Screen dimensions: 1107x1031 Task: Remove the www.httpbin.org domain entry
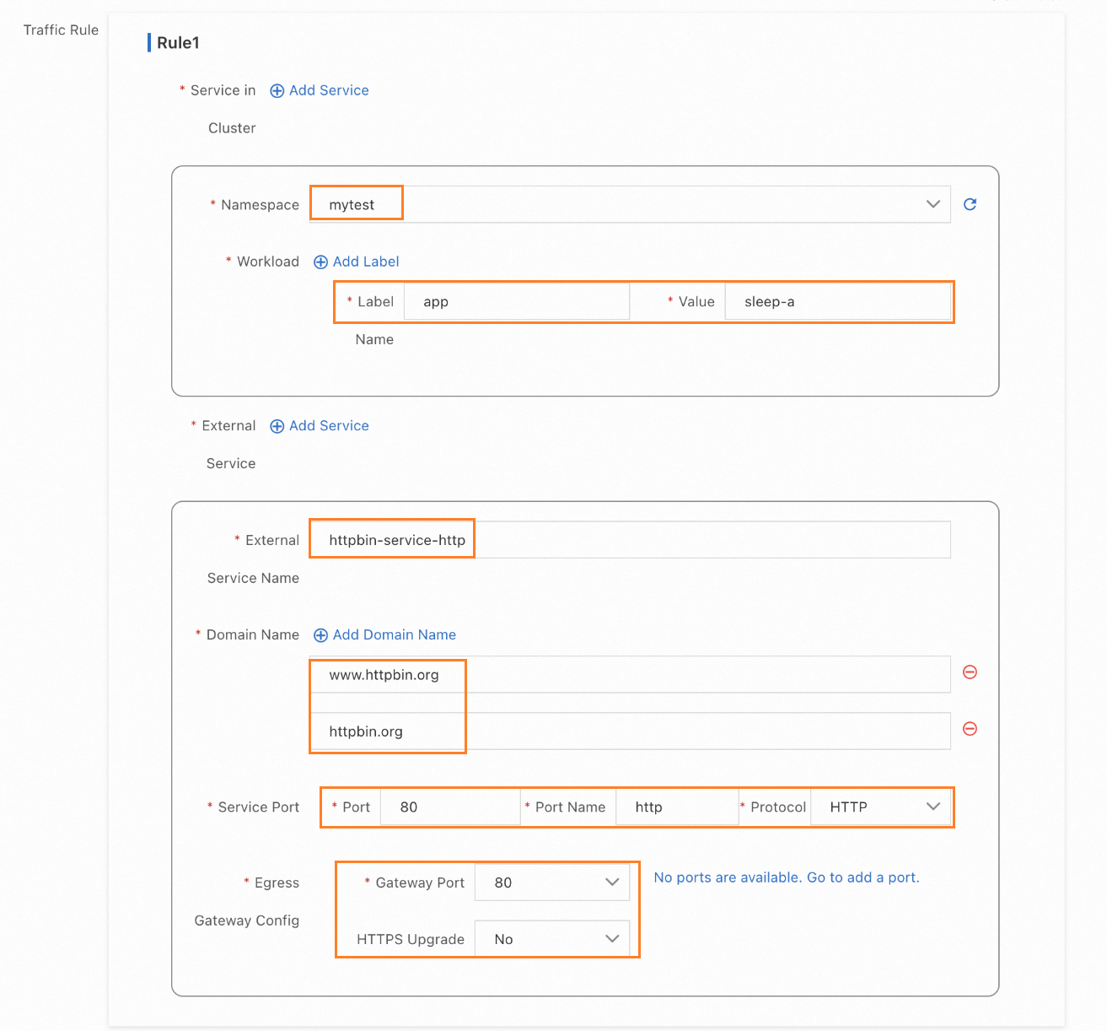(x=970, y=672)
